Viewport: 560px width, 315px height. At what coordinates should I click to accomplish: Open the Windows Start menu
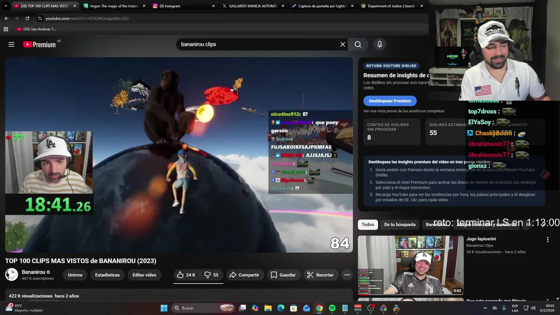click(164, 308)
